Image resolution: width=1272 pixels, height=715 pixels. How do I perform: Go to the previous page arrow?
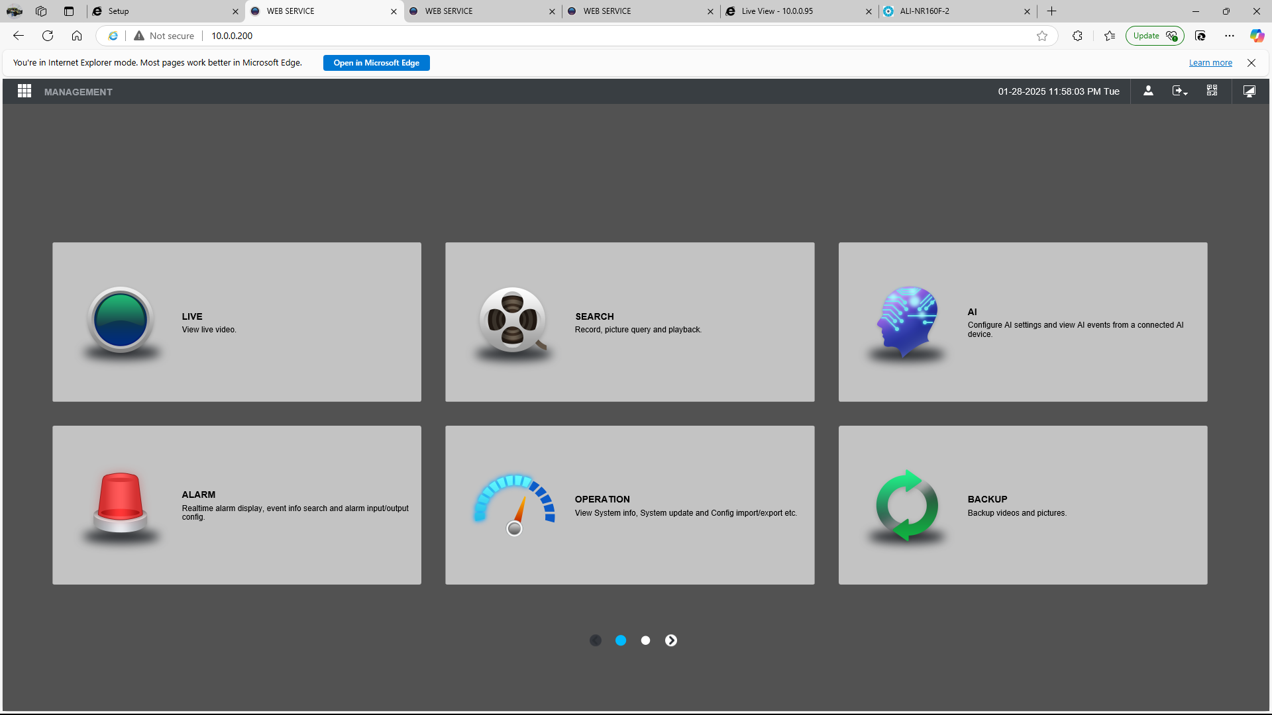pyautogui.click(x=596, y=640)
